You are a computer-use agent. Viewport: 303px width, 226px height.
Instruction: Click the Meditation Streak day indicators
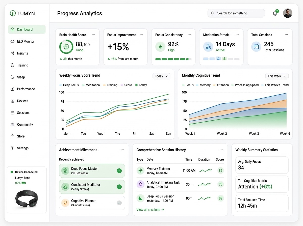point(221,59)
